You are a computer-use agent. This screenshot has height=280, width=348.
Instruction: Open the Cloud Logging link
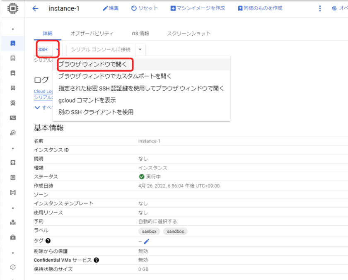[x=43, y=92]
